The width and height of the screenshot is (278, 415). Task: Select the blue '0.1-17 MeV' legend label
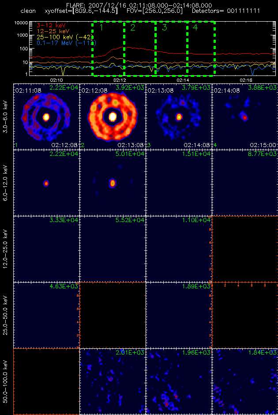(66, 43)
